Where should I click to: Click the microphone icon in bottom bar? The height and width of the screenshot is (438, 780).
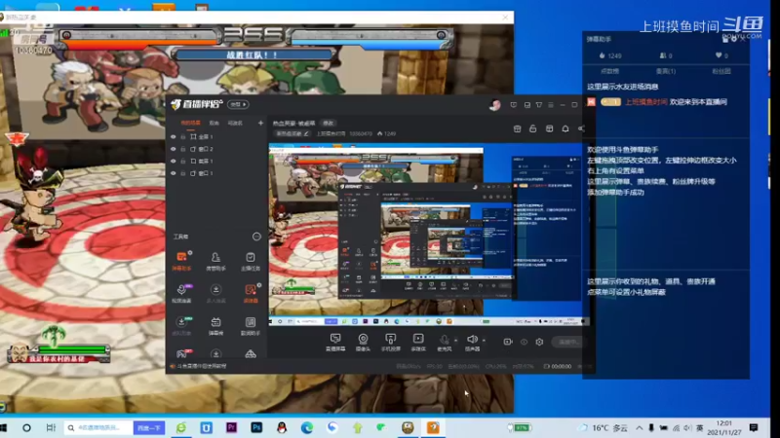[445, 341]
